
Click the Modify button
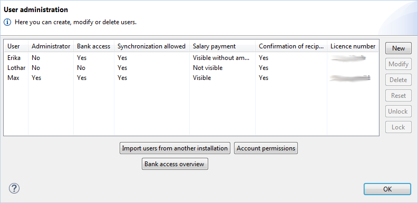click(x=398, y=64)
